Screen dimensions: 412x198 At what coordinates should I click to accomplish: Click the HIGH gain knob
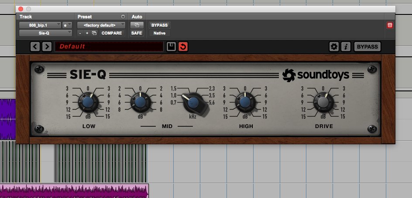point(245,102)
